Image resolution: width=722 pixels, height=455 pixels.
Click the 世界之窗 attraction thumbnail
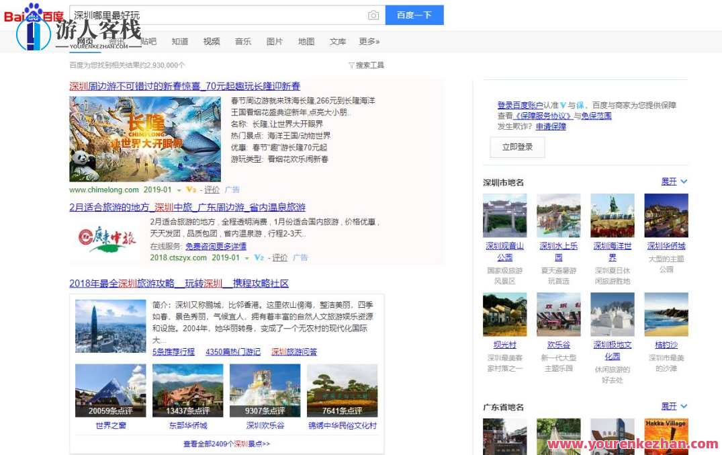110,390
